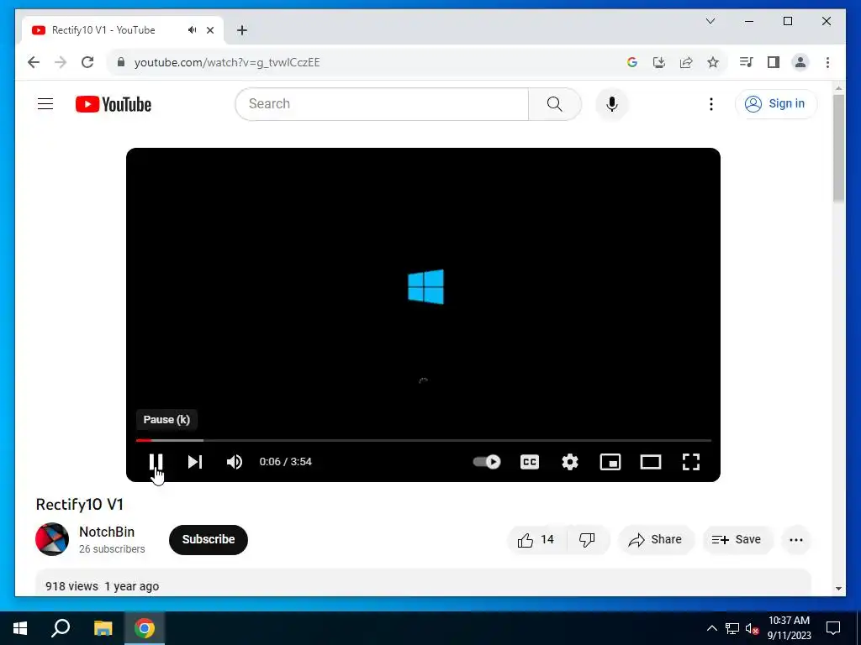Dislike this video
The width and height of the screenshot is (861, 645).
(x=587, y=540)
